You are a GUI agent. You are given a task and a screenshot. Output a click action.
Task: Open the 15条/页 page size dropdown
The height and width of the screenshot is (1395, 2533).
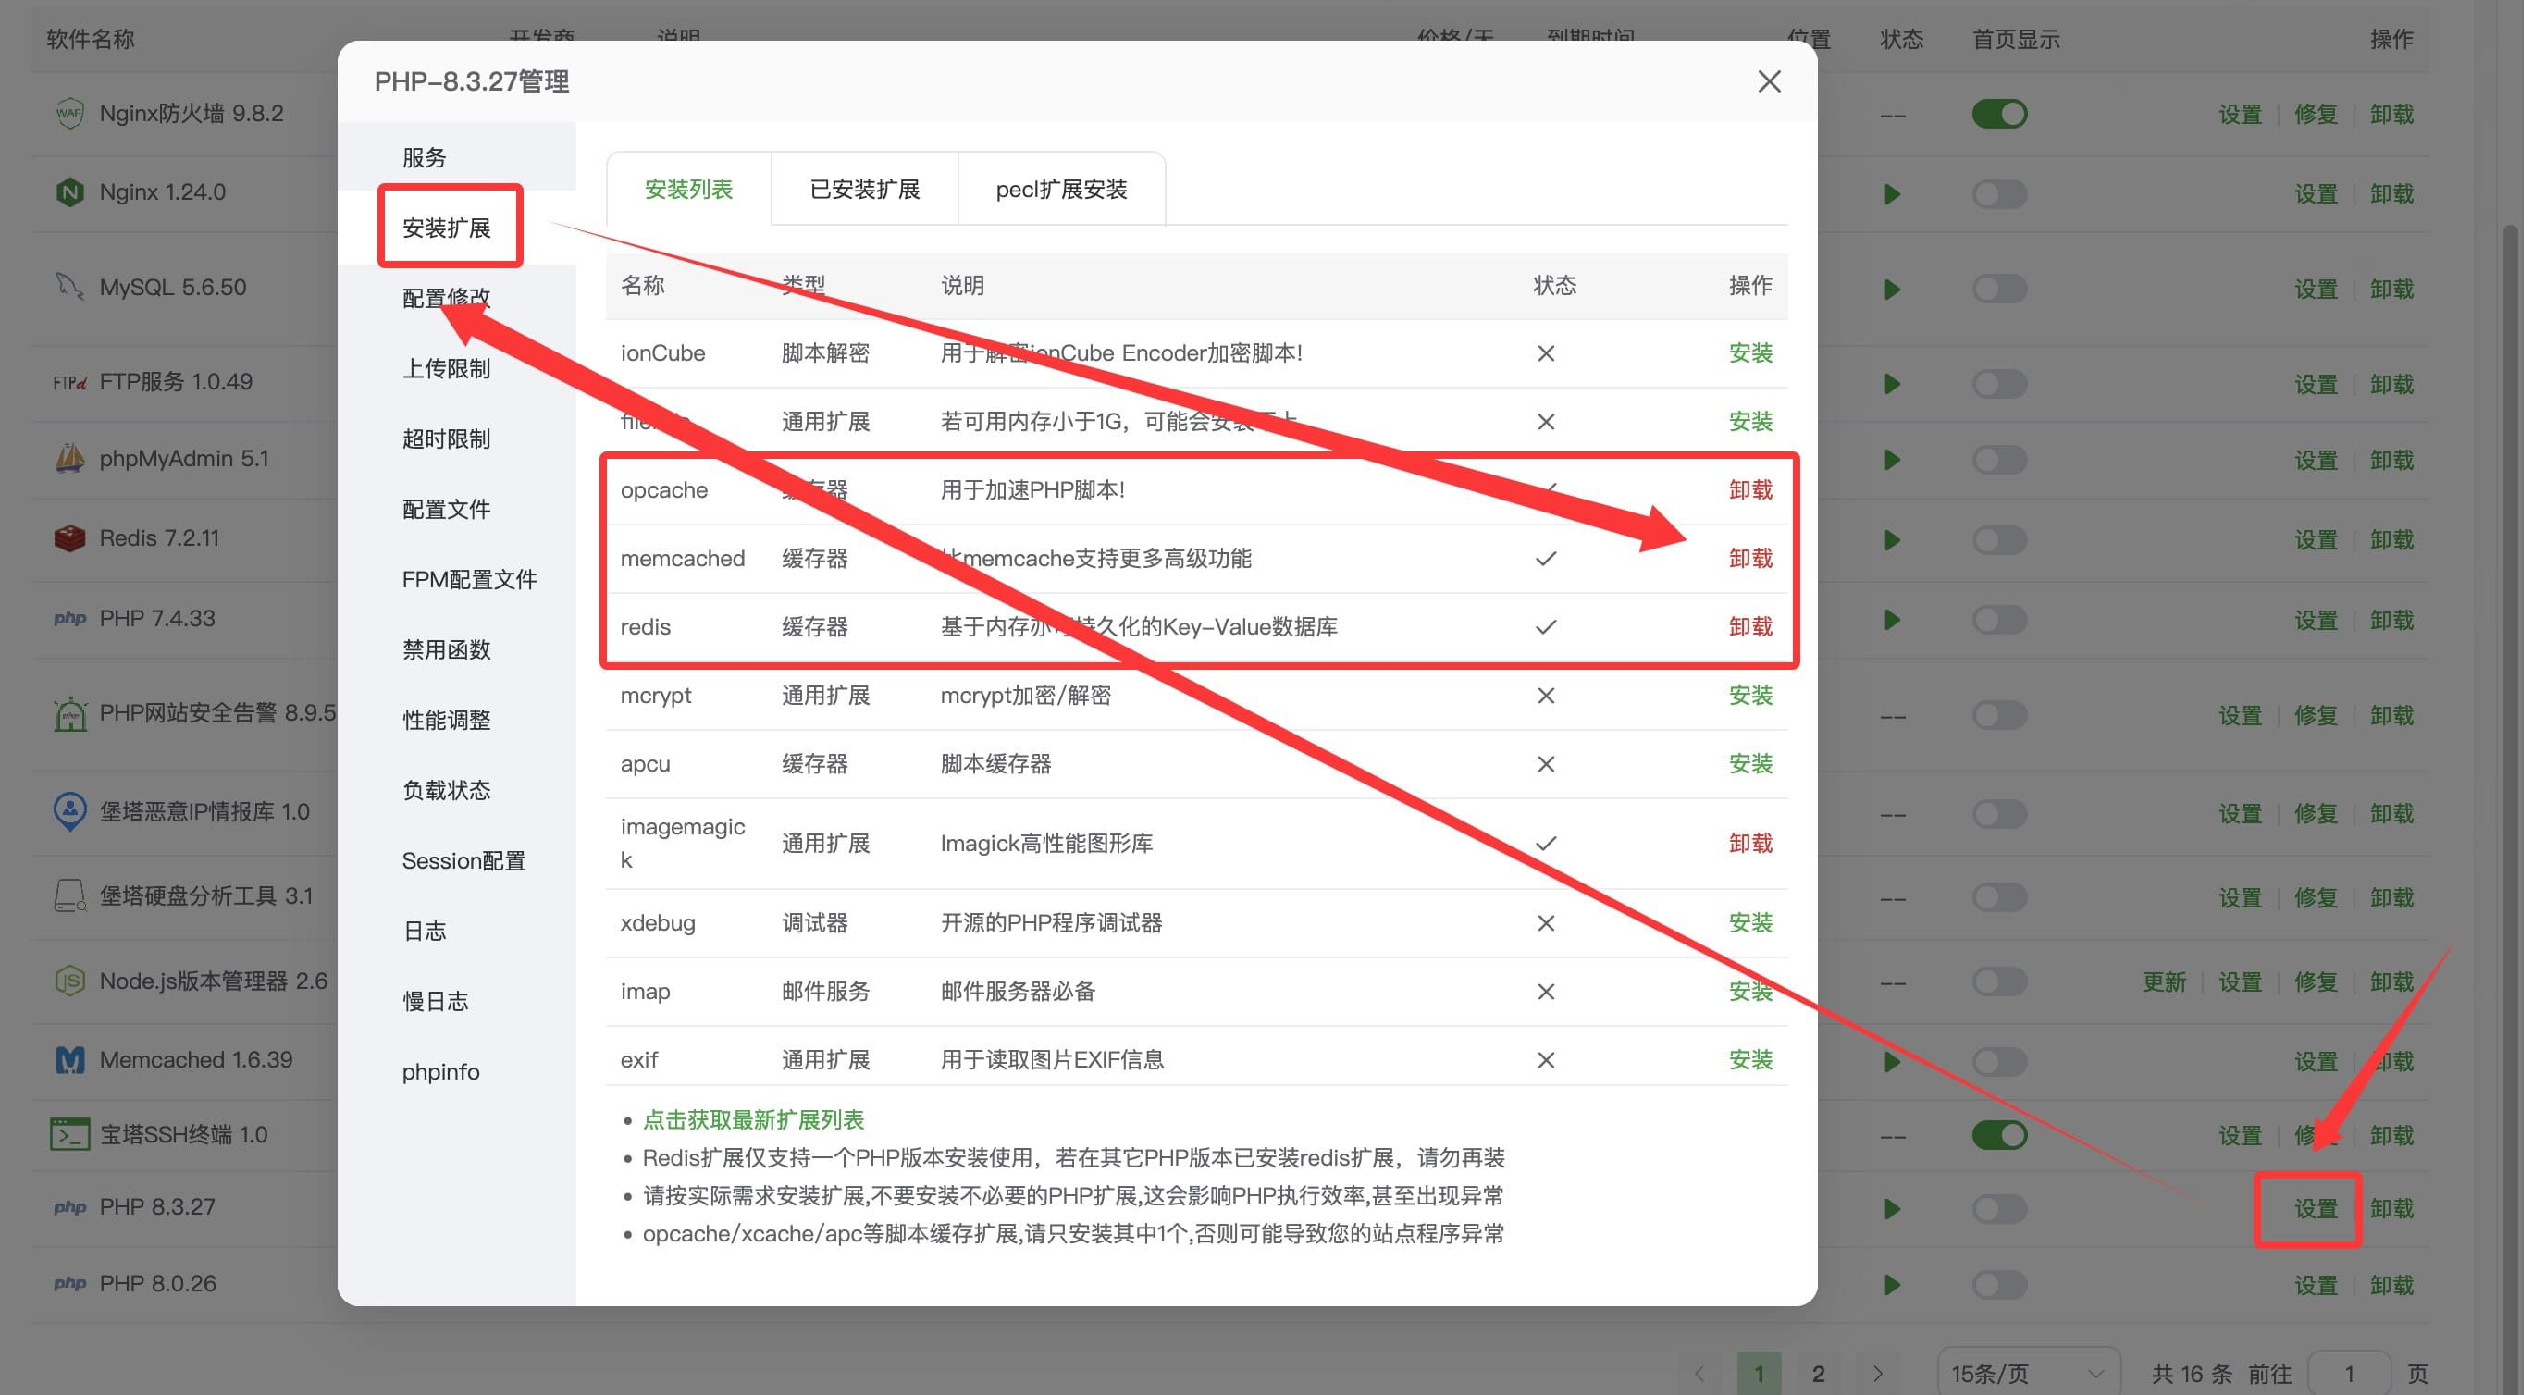tap(2028, 1374)
